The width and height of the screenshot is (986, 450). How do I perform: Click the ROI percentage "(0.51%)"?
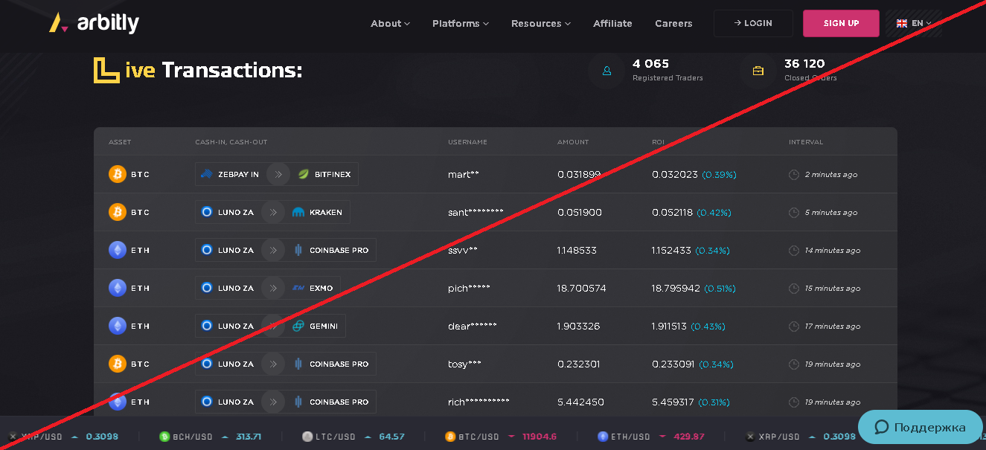click(x=720, y=289)
